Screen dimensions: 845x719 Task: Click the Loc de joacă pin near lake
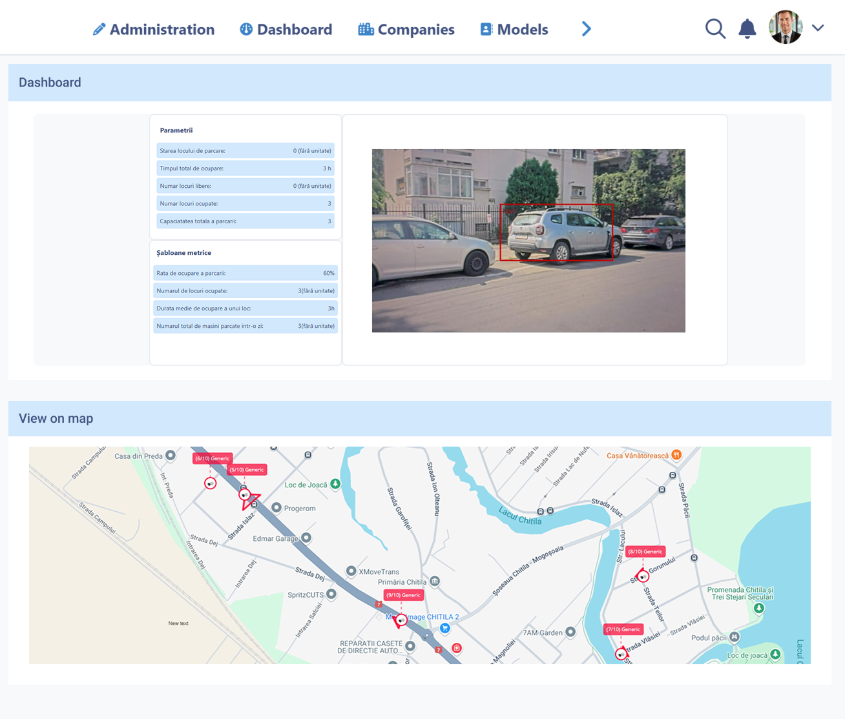click(775, 654)
